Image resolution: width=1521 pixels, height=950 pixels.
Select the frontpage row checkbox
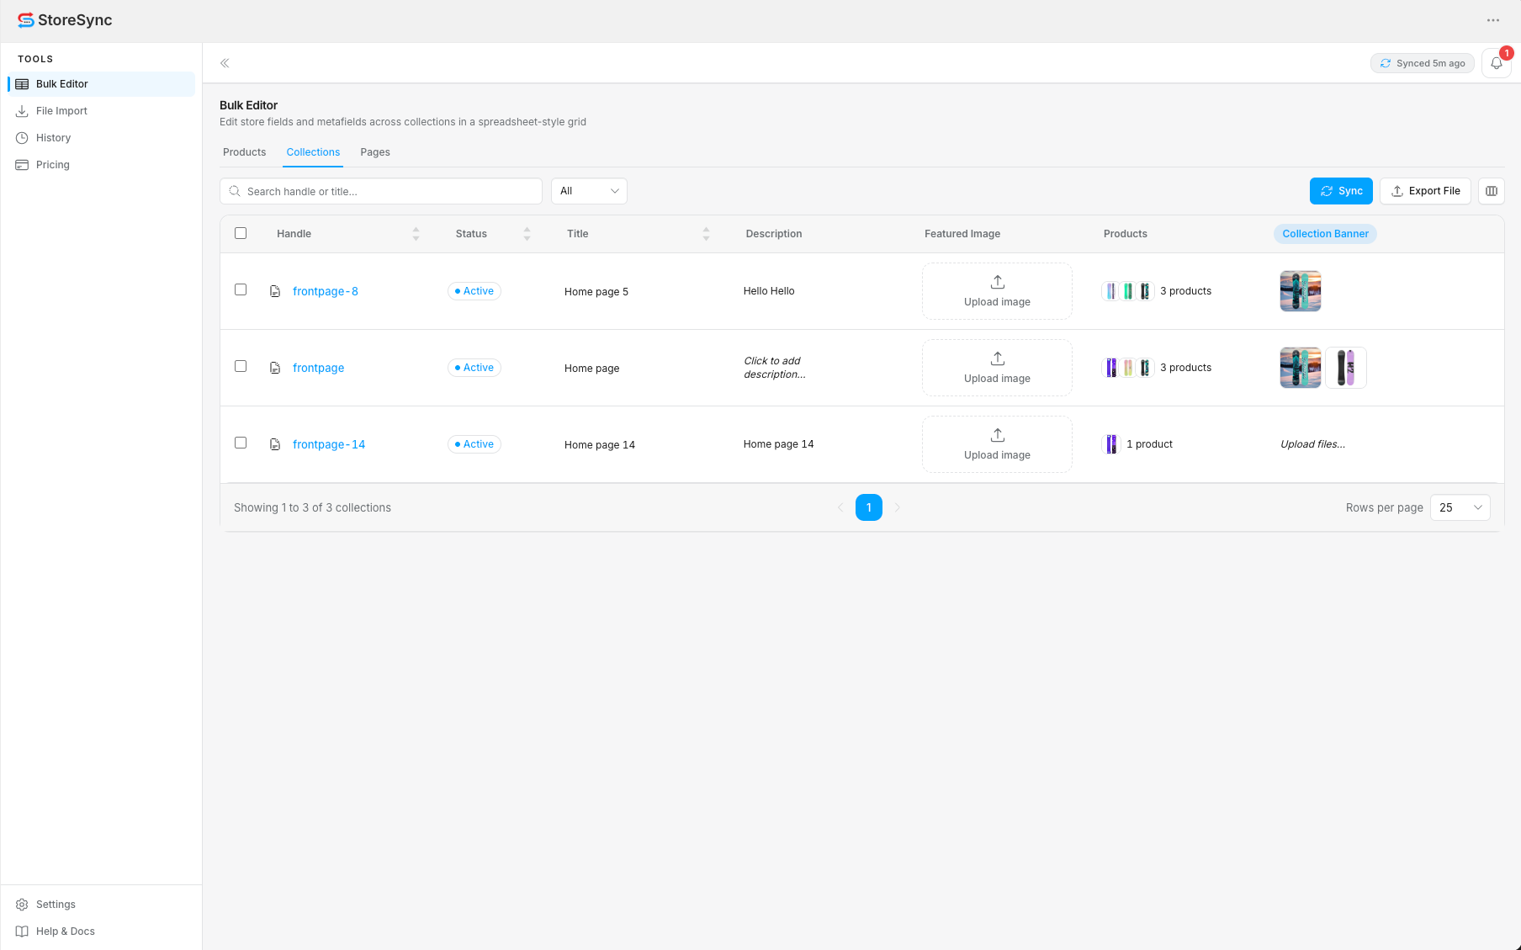[241, 366]
